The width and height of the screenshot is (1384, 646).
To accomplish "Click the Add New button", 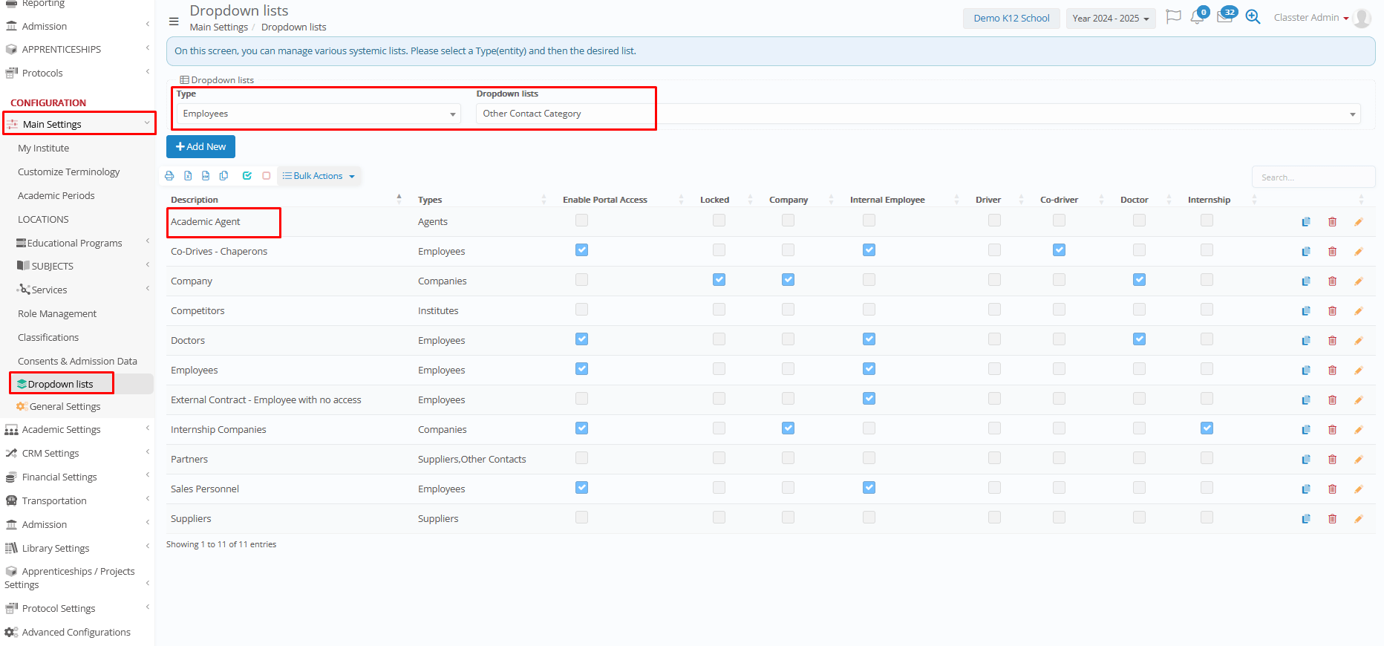I will point(200,147).
